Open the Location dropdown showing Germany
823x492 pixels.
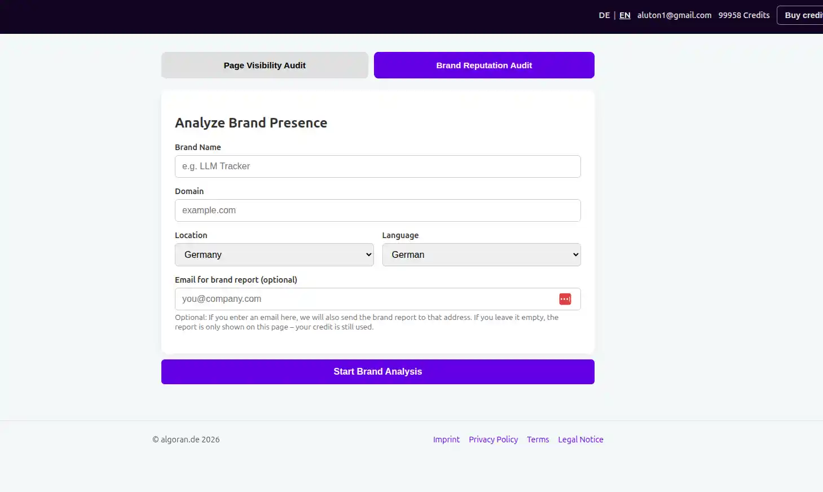click(274, 255)
